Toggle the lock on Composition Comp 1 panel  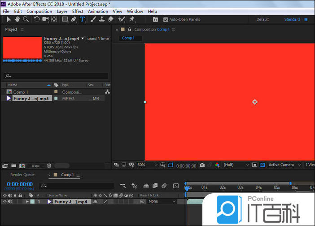pos(129,30)
